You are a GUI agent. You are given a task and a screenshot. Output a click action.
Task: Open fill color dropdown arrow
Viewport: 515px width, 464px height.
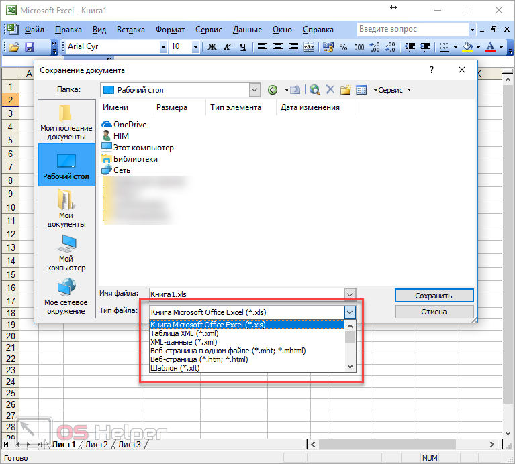click(x=478, y=47)
